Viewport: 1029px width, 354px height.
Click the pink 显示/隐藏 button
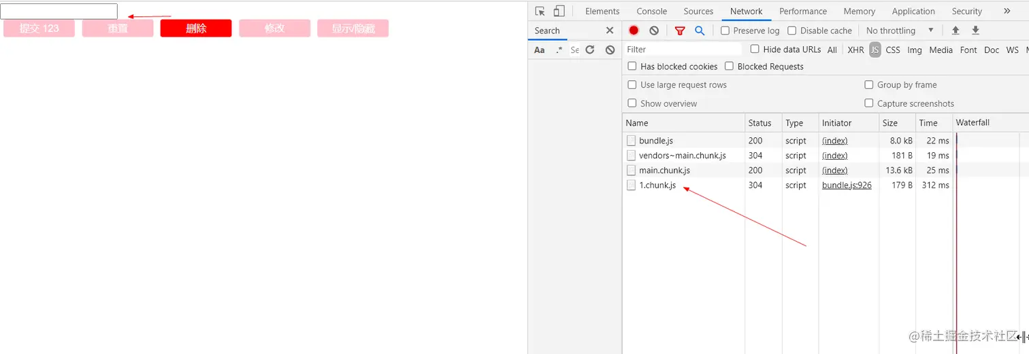tap(353, 29)
